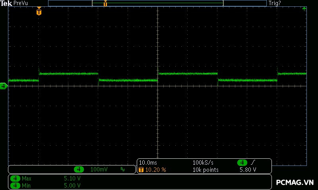Viewport: 318px width, 190px height.
Task: Click the green trigger level arrow at top right
Action: coord(304,9)
